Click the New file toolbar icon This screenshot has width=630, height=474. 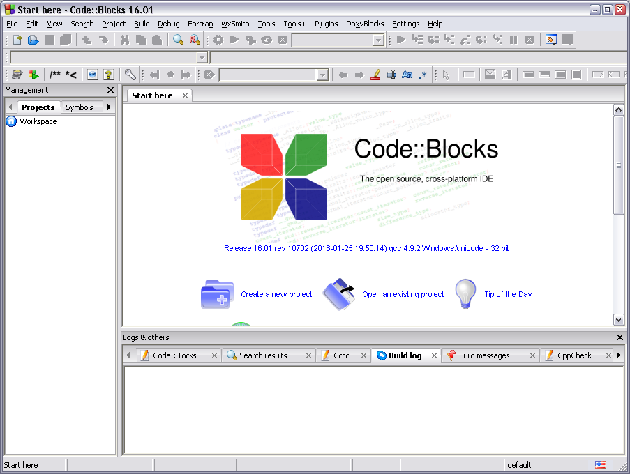(17, 40)
